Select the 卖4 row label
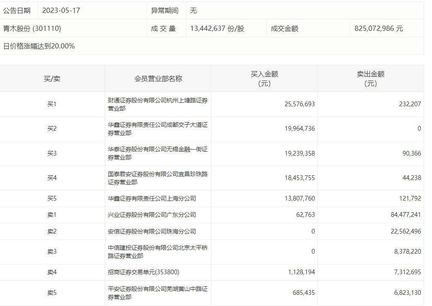The image size is (432, 306). 52,272
